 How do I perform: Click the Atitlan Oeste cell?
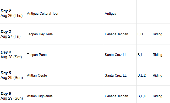[65, 75]
